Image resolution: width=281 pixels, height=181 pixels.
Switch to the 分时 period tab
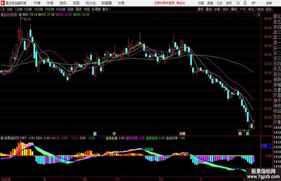pyautogui.click(x=10, y=9)
